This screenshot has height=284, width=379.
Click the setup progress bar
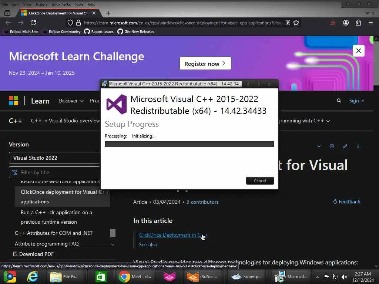189,144
